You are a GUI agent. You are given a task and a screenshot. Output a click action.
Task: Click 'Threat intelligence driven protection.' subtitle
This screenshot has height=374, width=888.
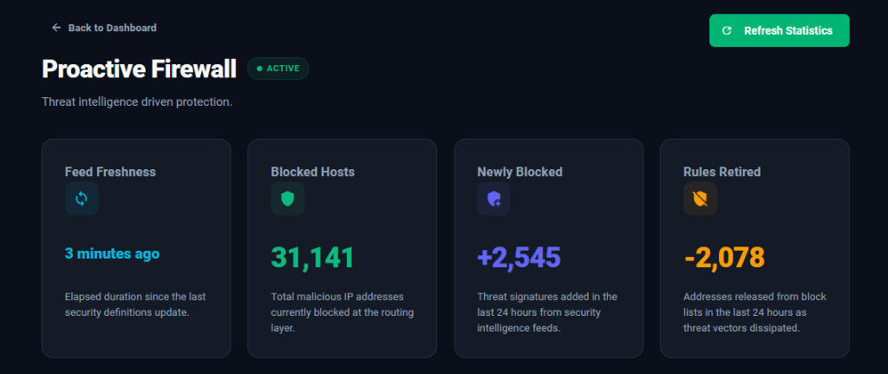pos(137,102)
